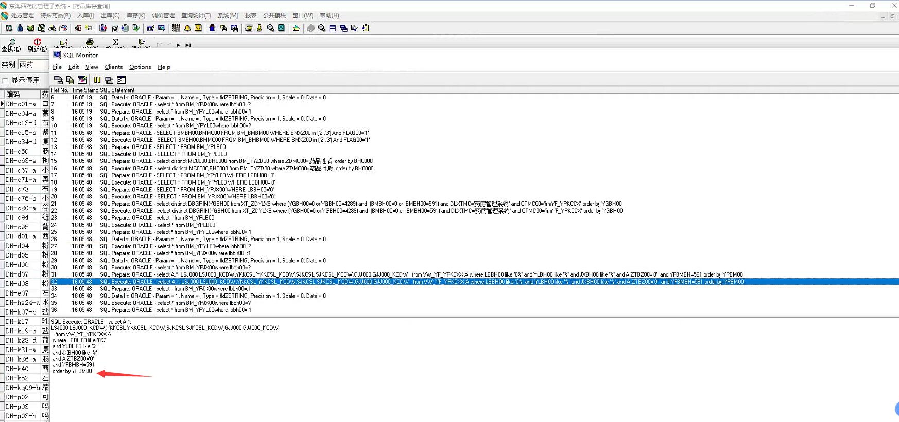
Task: Open SQL Monitor View menu
Action: click(92, 67)
